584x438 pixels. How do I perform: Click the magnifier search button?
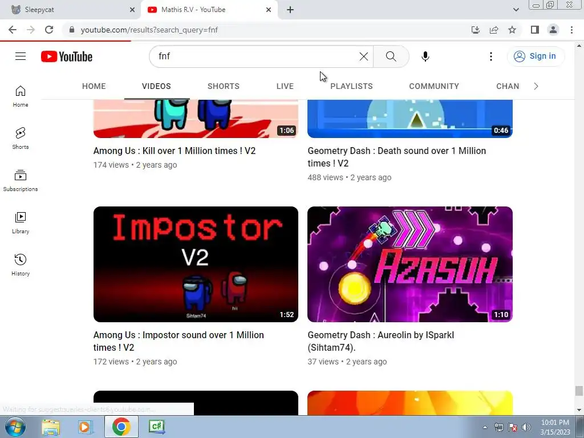391,56
